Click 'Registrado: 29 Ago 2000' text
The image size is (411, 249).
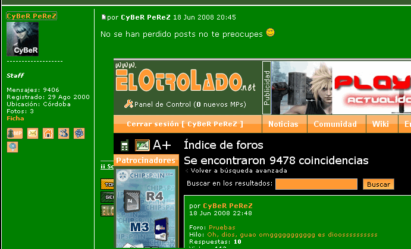[x=48, y=97]
